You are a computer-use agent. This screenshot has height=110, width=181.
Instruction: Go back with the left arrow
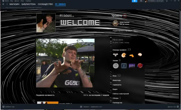pos(3,4)
